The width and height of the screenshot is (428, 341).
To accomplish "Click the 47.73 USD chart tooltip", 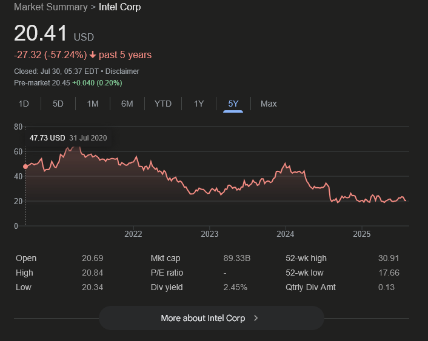I will point(69,138).
